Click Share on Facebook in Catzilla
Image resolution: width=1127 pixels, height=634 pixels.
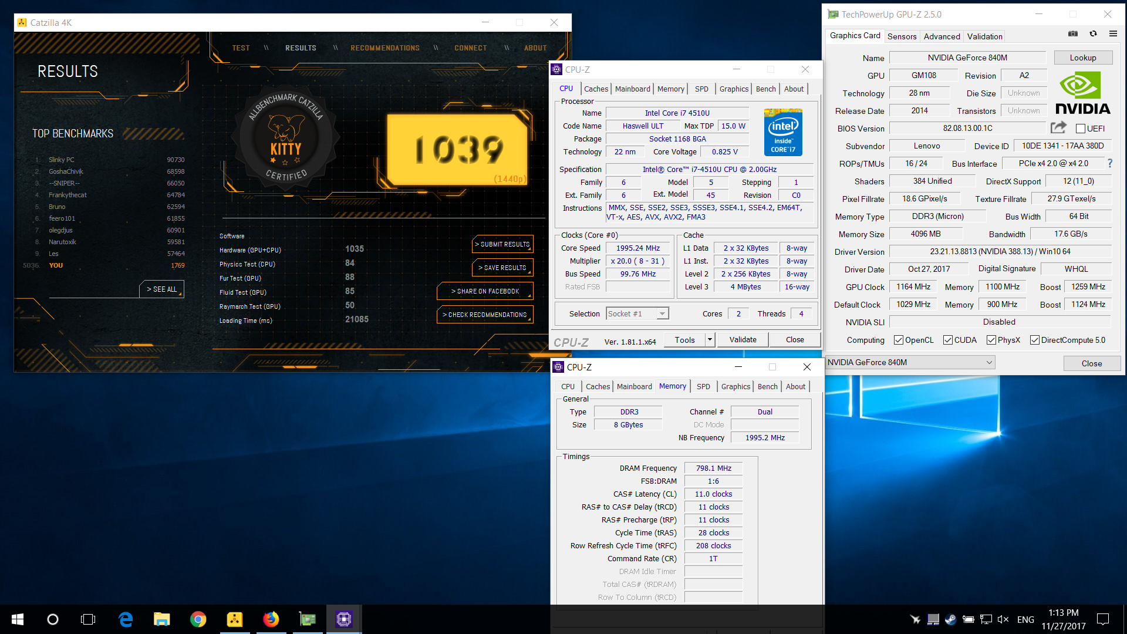[x=485, y=291]
